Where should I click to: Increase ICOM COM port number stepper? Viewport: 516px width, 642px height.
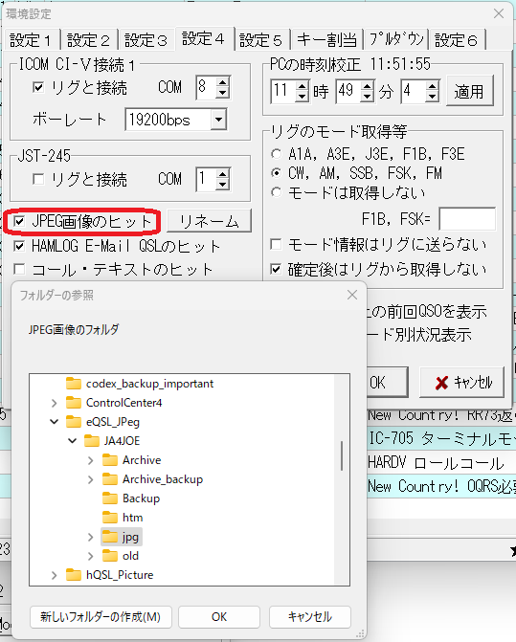point(222,82)
